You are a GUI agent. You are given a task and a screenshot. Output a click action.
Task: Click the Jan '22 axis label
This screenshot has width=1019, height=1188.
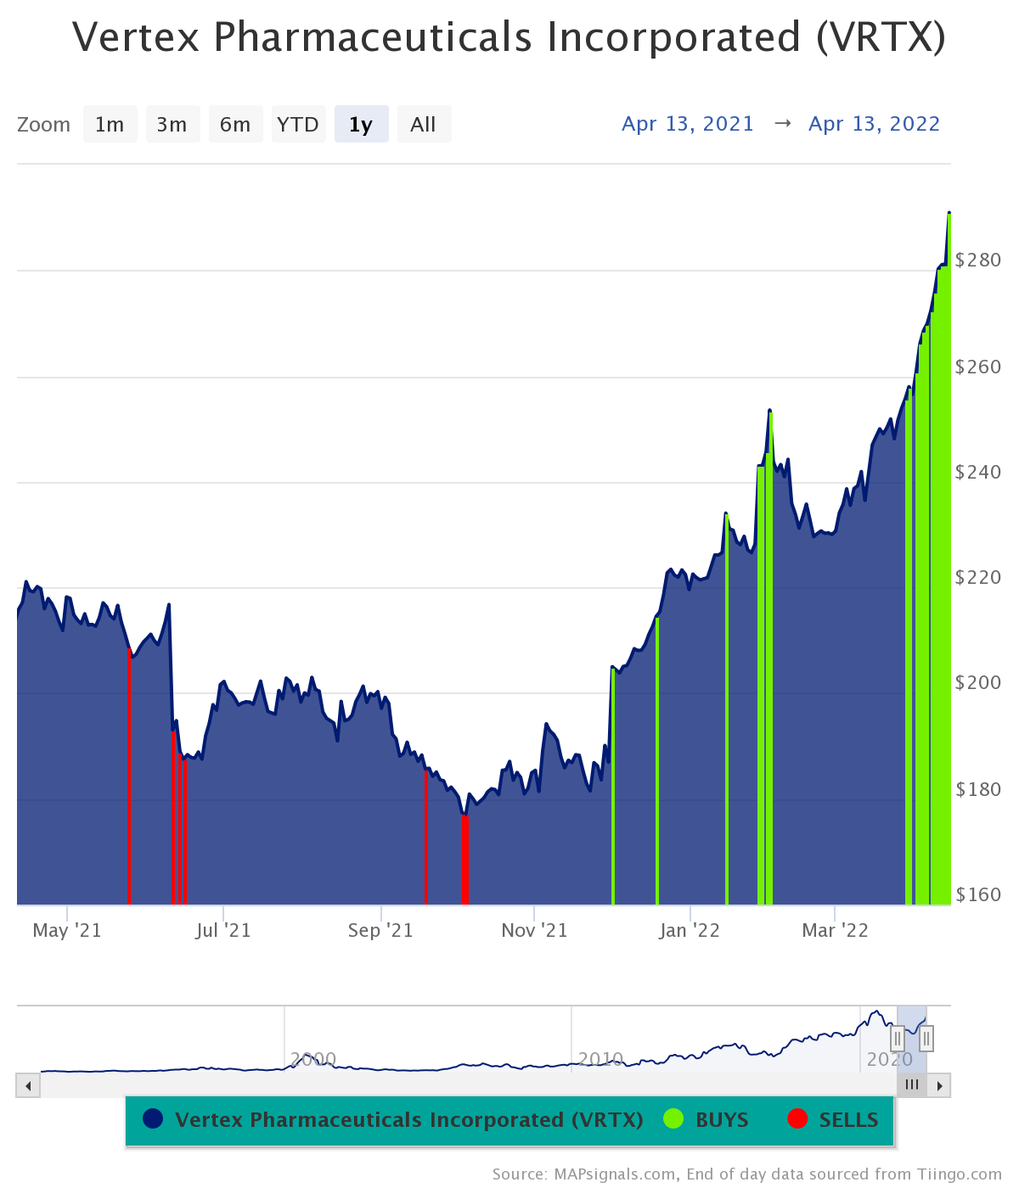point(690,931)
